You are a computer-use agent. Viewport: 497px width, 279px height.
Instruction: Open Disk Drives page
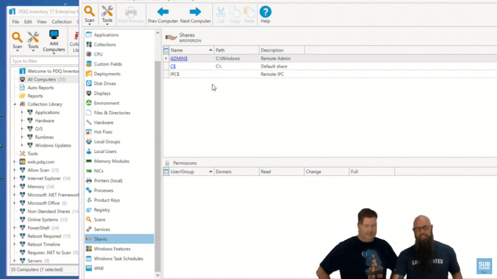105,84
